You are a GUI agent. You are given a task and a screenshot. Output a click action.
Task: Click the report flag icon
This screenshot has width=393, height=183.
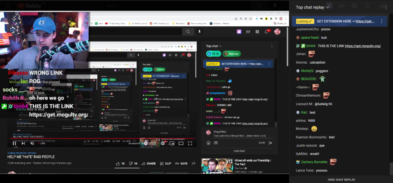193,163
